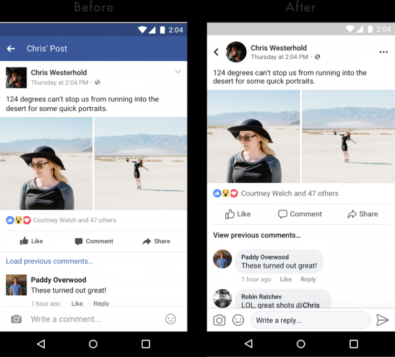Expand the post options chevron in Before screen

tap(178, 72)
